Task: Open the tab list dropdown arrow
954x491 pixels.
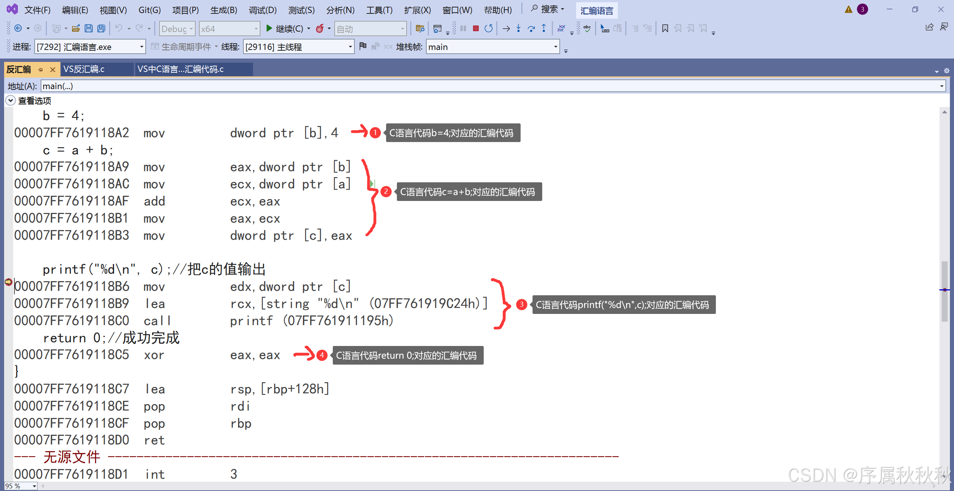Action: pyautogui.click(x=936, y=71)
